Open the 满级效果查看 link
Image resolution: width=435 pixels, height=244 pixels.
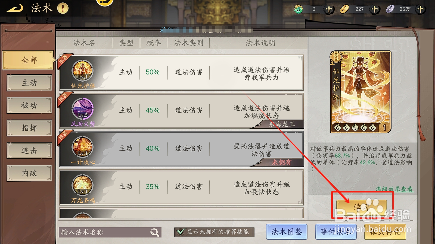tap(394, 189)
